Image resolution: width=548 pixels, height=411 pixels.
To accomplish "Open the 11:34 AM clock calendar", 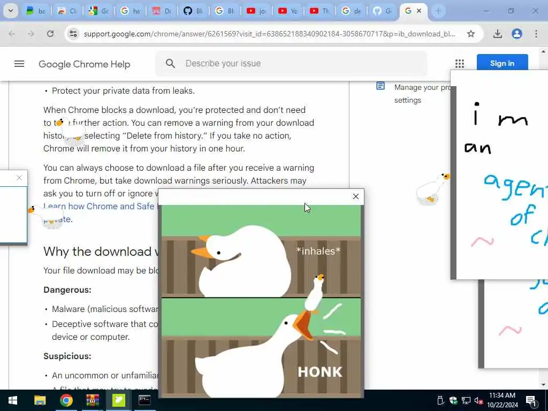I will pos(502,400).
